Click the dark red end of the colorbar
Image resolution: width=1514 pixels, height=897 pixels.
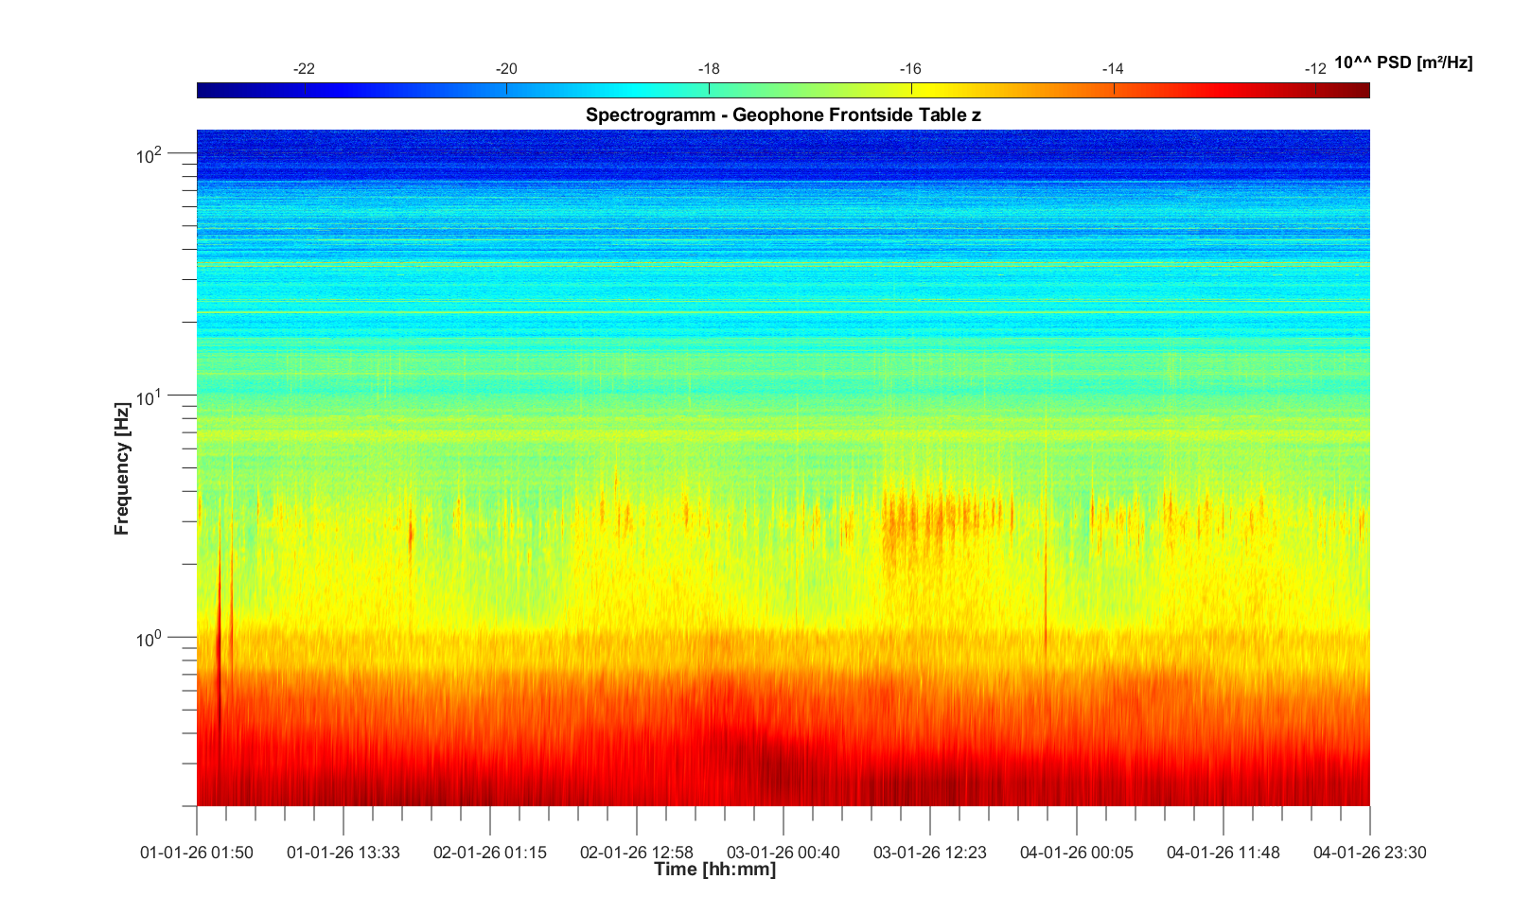(1359, 90)
